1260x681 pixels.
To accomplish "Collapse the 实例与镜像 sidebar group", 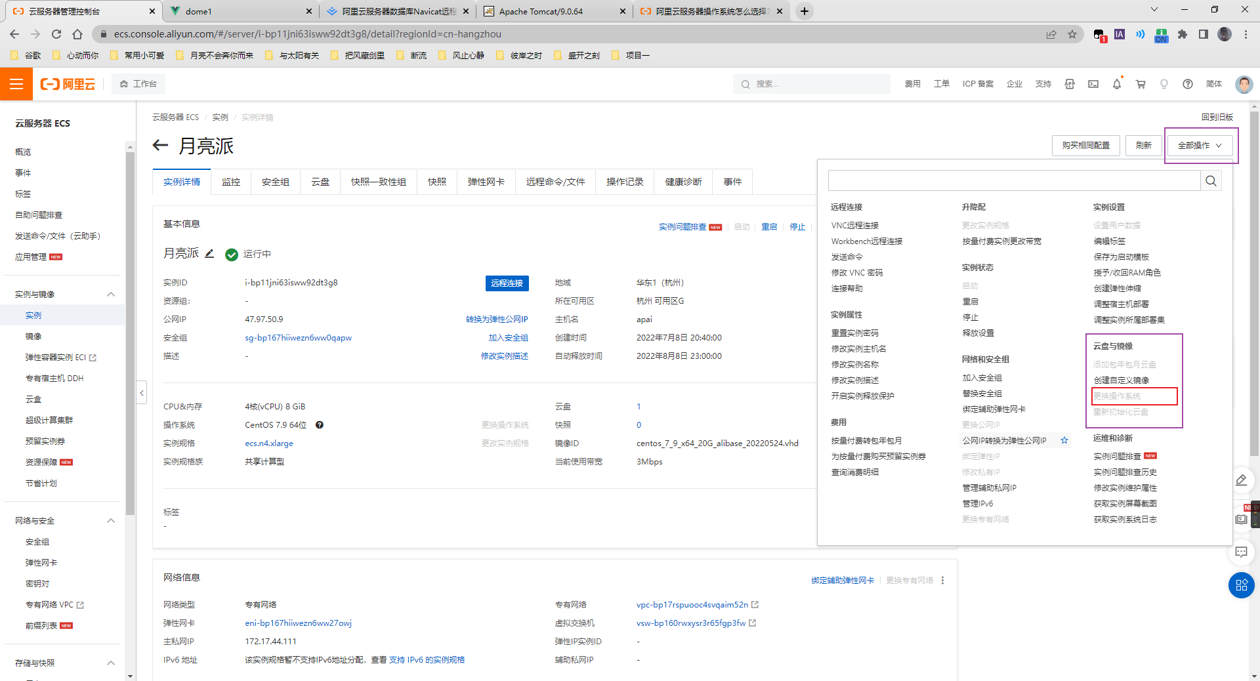I will click(111, 294).
